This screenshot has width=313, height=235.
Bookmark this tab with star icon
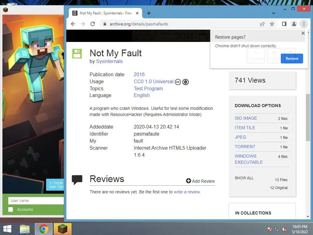pos(272,24)
